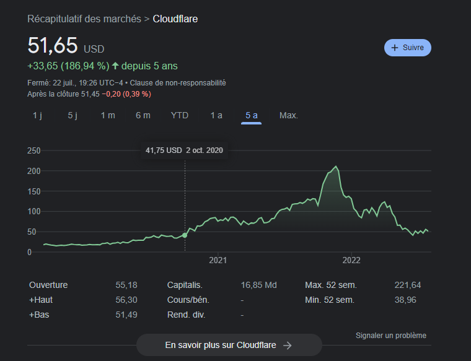Open the Max. range tab
This screenshot has width=471, height=361.
click(288, 115)
